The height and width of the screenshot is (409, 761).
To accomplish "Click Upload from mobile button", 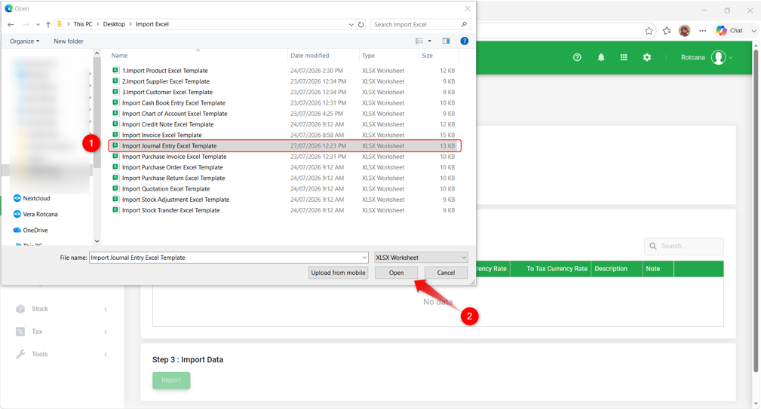I will 339,273.
